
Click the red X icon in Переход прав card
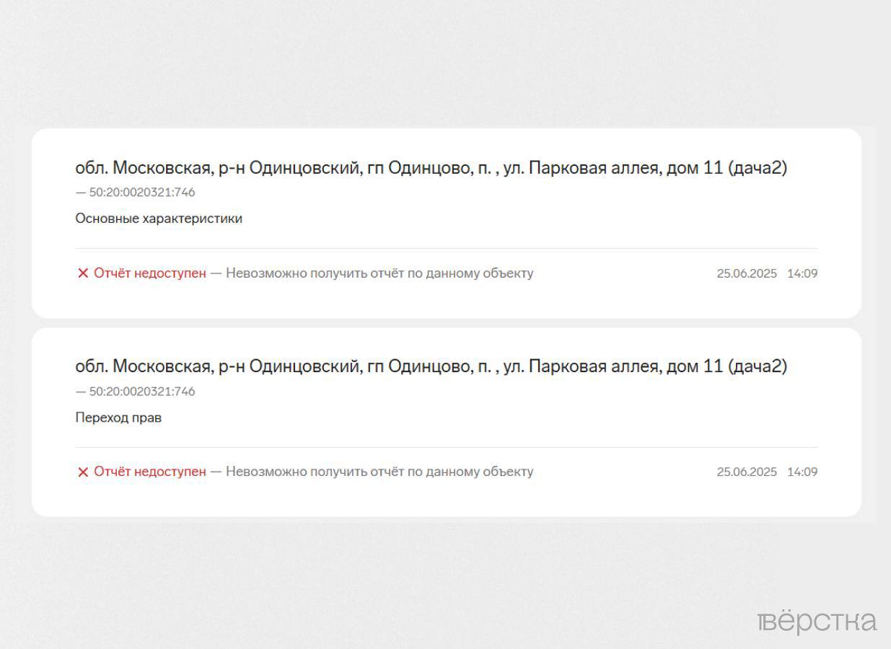(83, 472)
